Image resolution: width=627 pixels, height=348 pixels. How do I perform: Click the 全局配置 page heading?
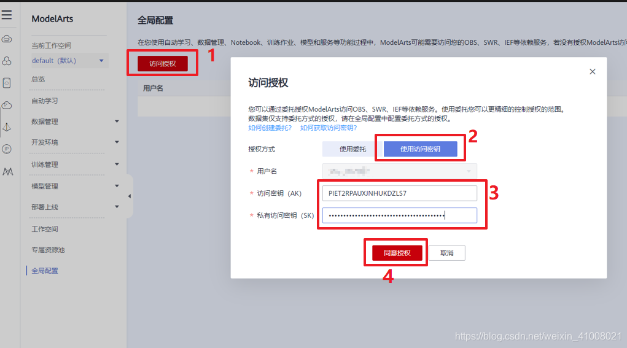[155, 20]
